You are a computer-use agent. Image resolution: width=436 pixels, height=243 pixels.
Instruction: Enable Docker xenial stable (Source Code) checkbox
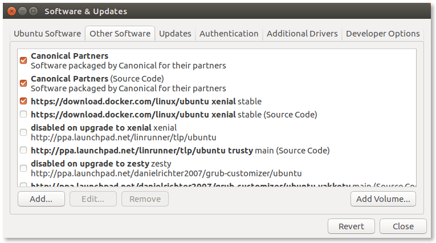(x=23, y=114)
